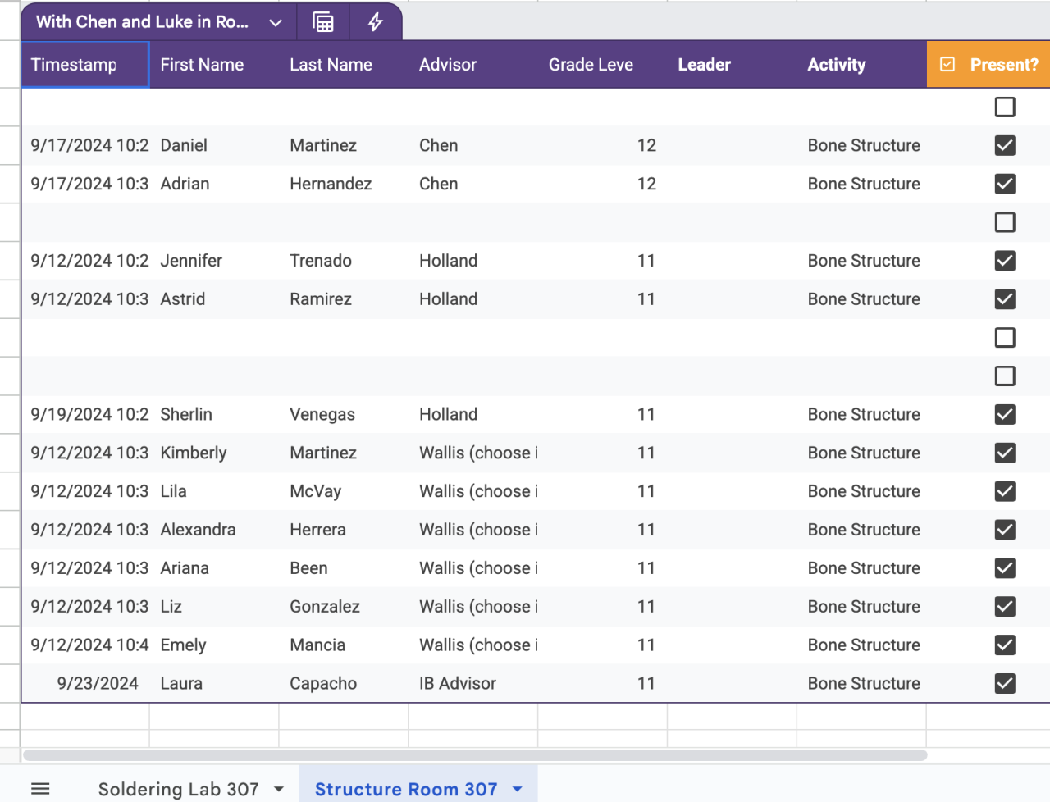The height and width of the screenshot is (802, 1050).
Task: Open Soldering Lab 307 tab menu arrow
Action: point(279,789)
